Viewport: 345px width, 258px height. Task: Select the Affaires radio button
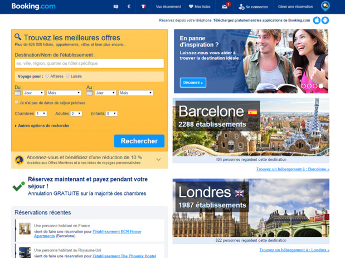coord(47,76)
